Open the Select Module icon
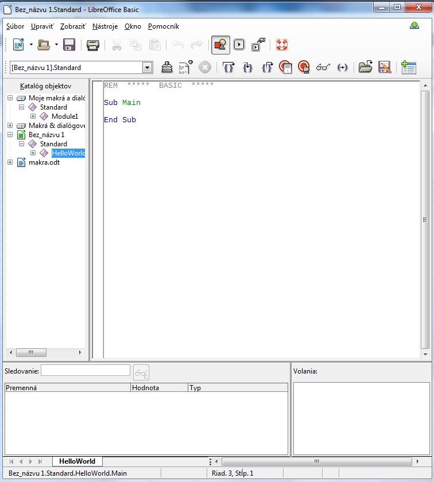 [x=258, y=45]
